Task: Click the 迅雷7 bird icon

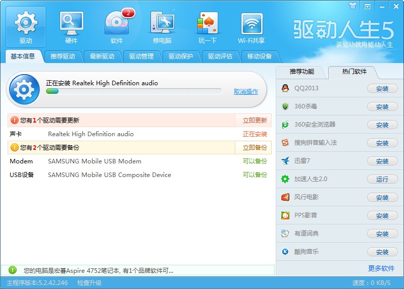Action: 285,161
